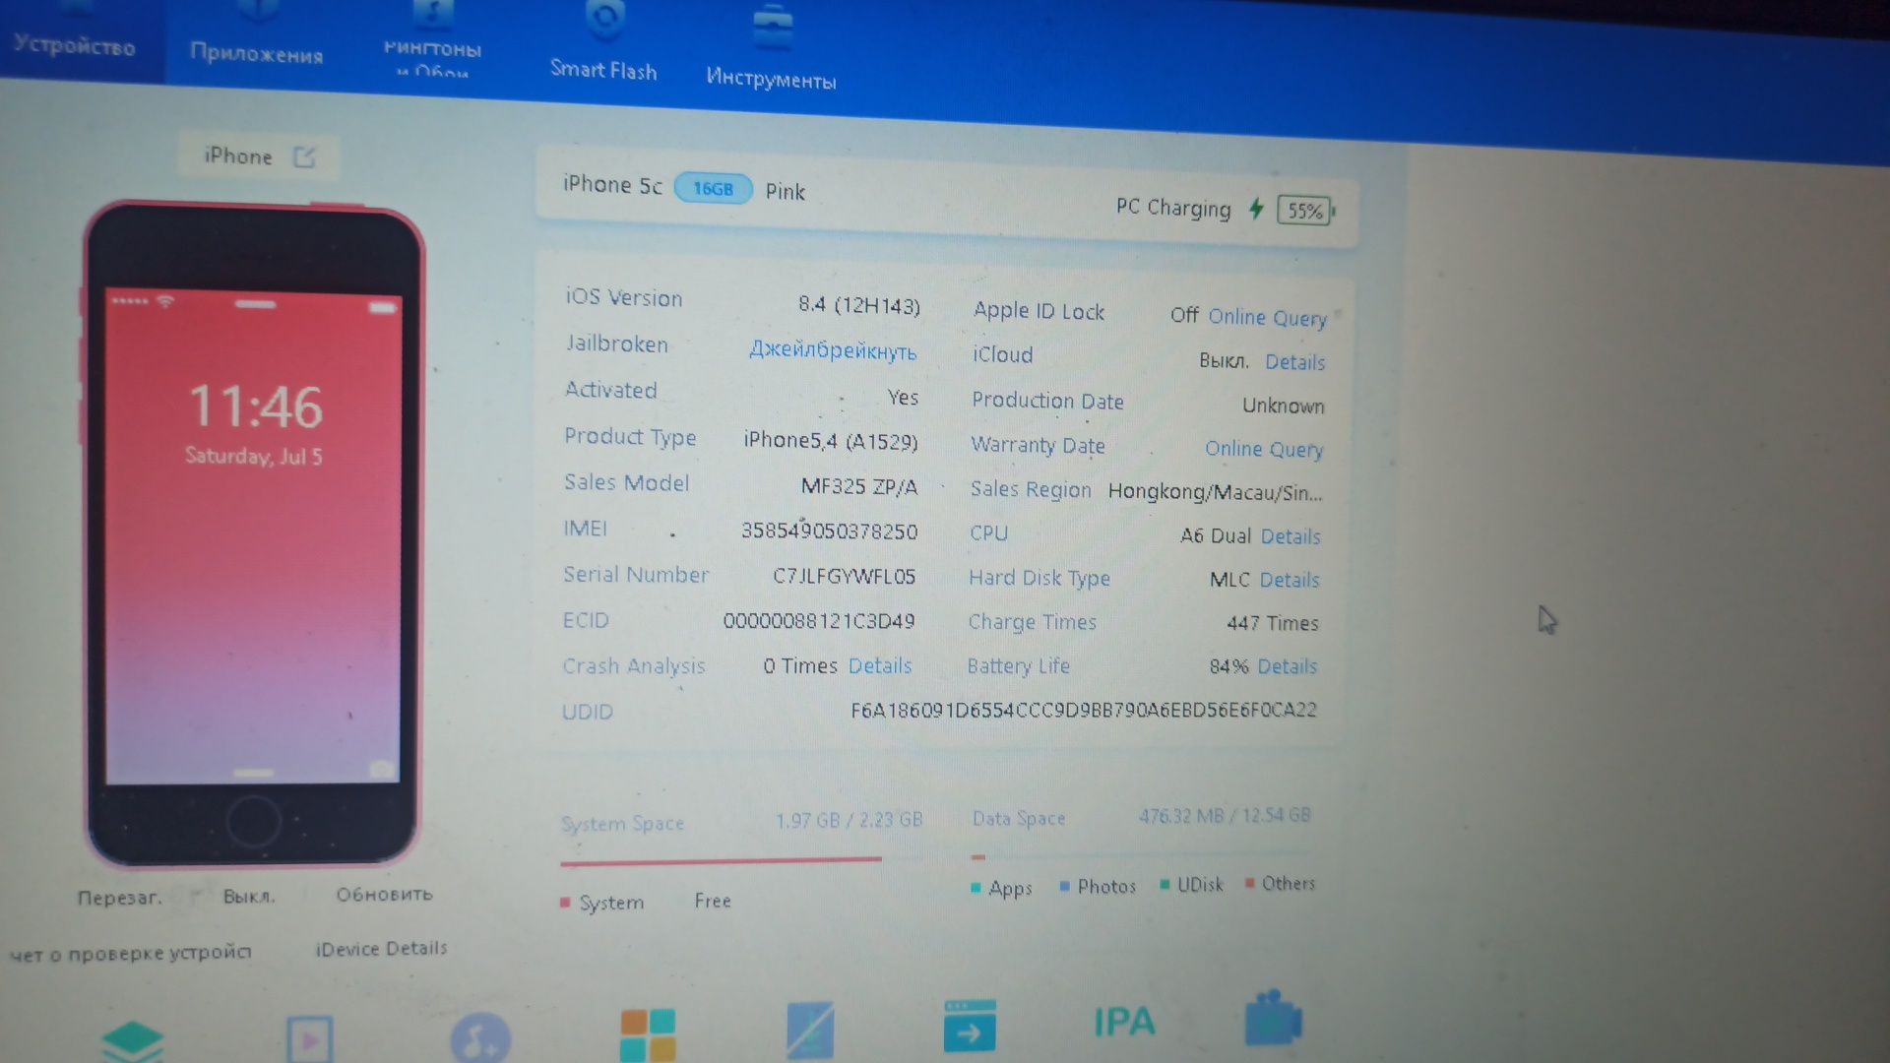
Task: Open iDevice Details
Action: tap(381, 949)
